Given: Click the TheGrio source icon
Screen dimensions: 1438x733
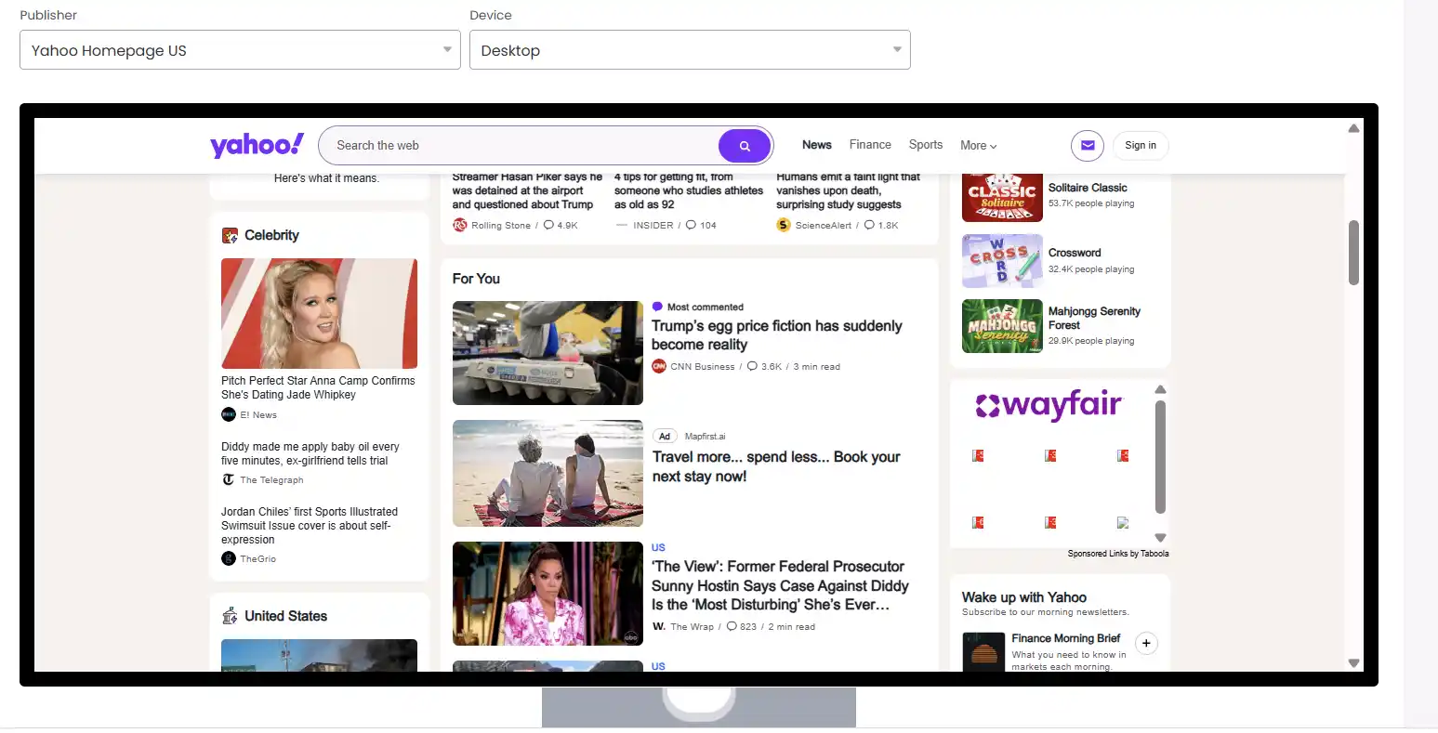Looking at the screenshot, I should (x=229, y=558).
